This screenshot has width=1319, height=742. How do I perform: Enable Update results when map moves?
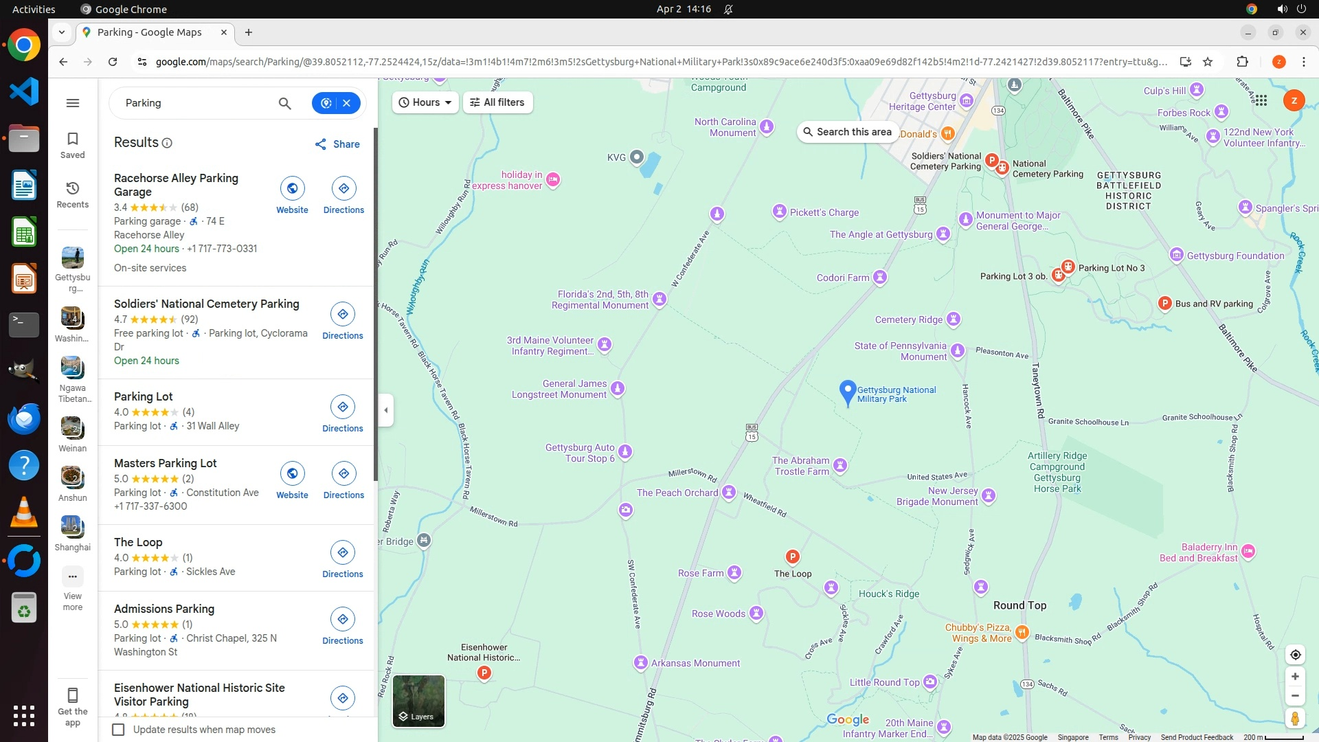(x=119, y=730)
